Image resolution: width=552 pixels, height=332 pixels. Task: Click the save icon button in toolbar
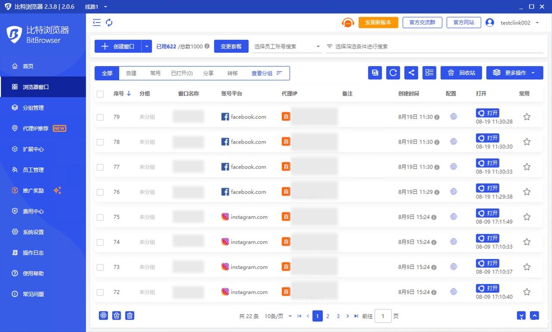[375, 73]
